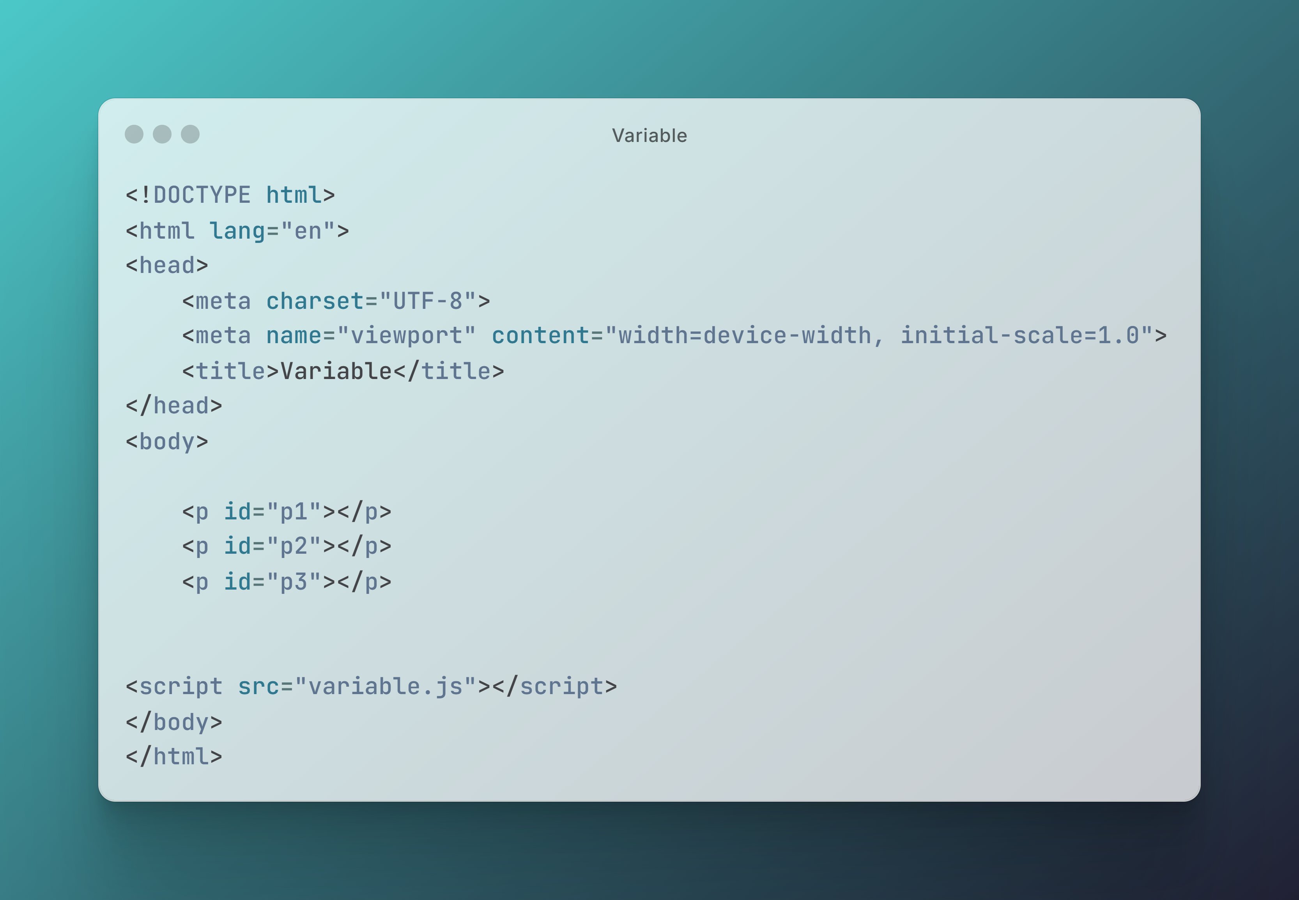Click the first gray window dot
This screenshot has width=1299, height=900.
point(134,134)
